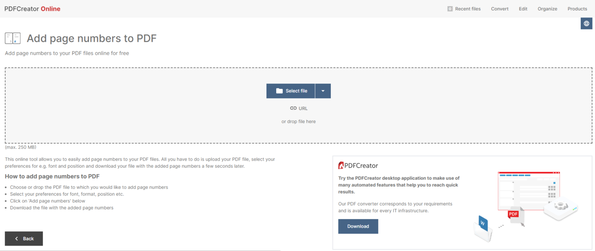Click the PDFCreator logo in the promo card

(358, 165)
